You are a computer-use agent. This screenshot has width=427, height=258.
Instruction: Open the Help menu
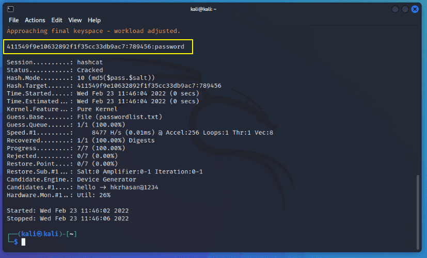point(94,20)
